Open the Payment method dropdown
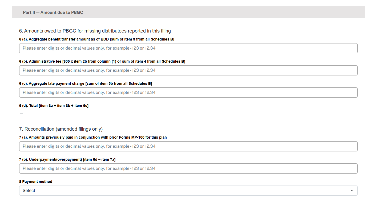This screenshot has height=205, width=383. (x=188, y=191)
